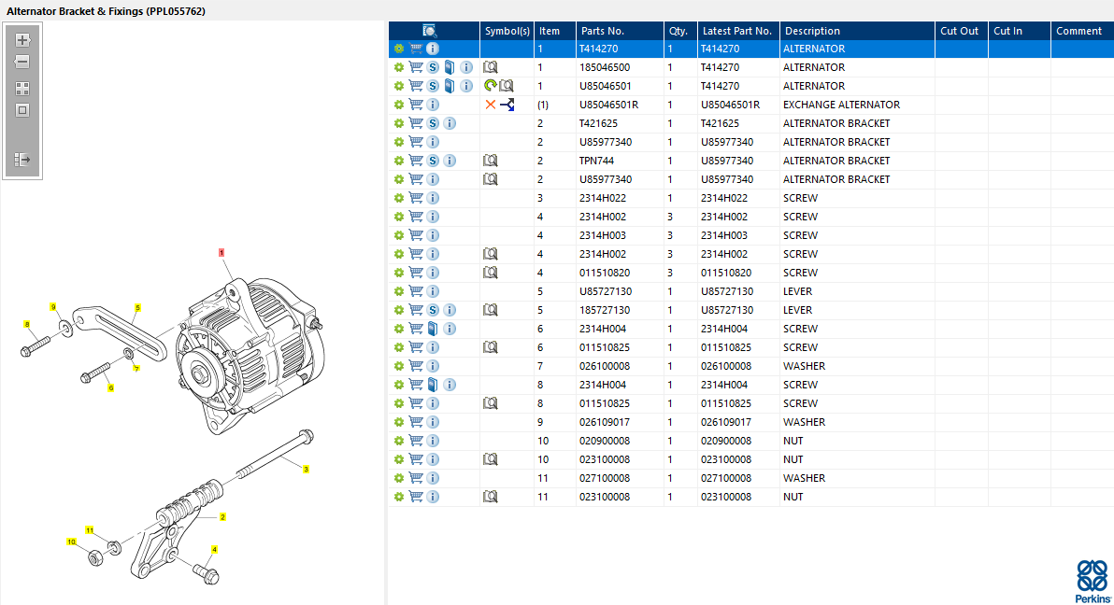
Task: Click the green gear icon for part TPN744
Action: pyautogui.click(x=399, y=161)
